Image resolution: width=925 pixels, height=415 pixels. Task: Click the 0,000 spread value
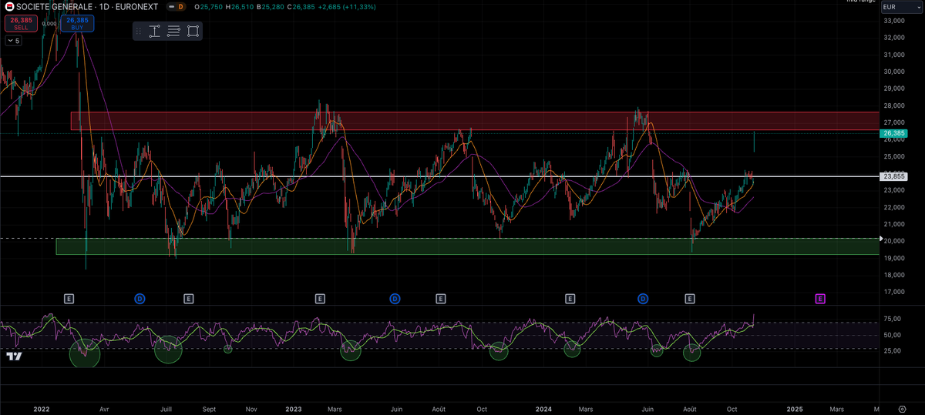49,24
